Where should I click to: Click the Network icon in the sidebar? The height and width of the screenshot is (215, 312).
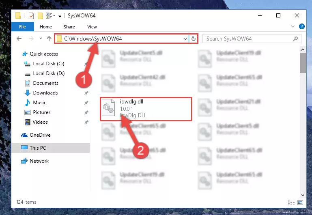tap(24, 161)
